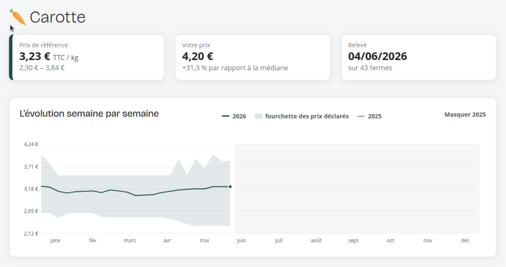Open the Votre prix card
The height and width of the screenshot is (267, 506).
pyautogui.click(x=252, y=58)
